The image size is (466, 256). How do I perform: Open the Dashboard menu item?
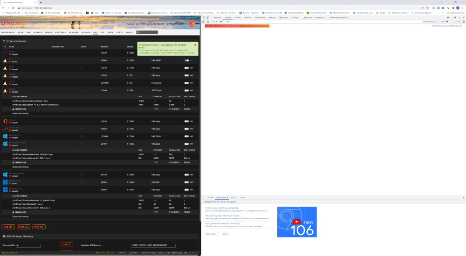pos(8,33)
